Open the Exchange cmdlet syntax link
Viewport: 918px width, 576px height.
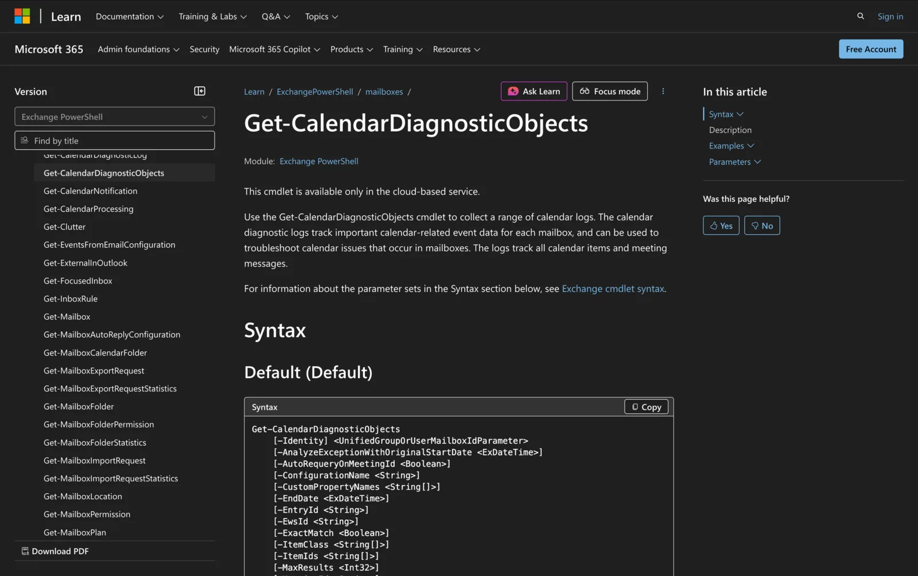tap(612, 289)
